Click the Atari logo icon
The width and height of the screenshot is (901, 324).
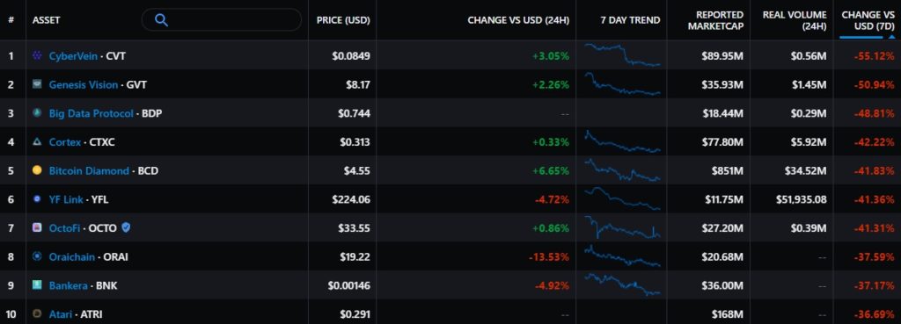click(37, 313)
